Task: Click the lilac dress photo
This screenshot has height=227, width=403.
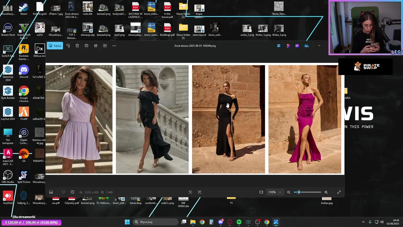Action: pos(79,119)
